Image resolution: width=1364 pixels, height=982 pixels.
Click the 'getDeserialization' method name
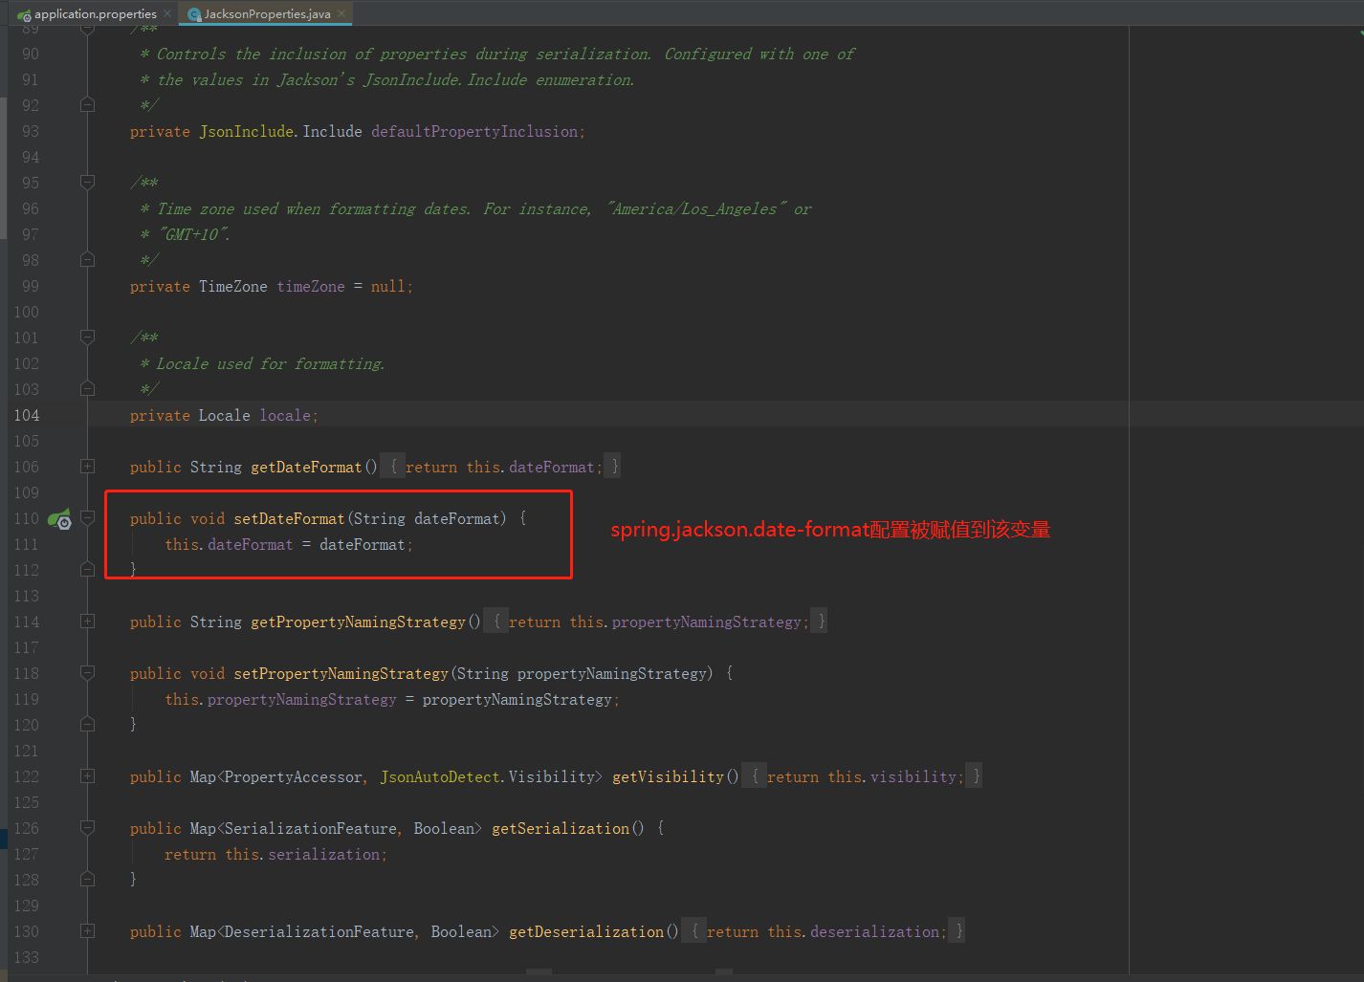(586, 931)
